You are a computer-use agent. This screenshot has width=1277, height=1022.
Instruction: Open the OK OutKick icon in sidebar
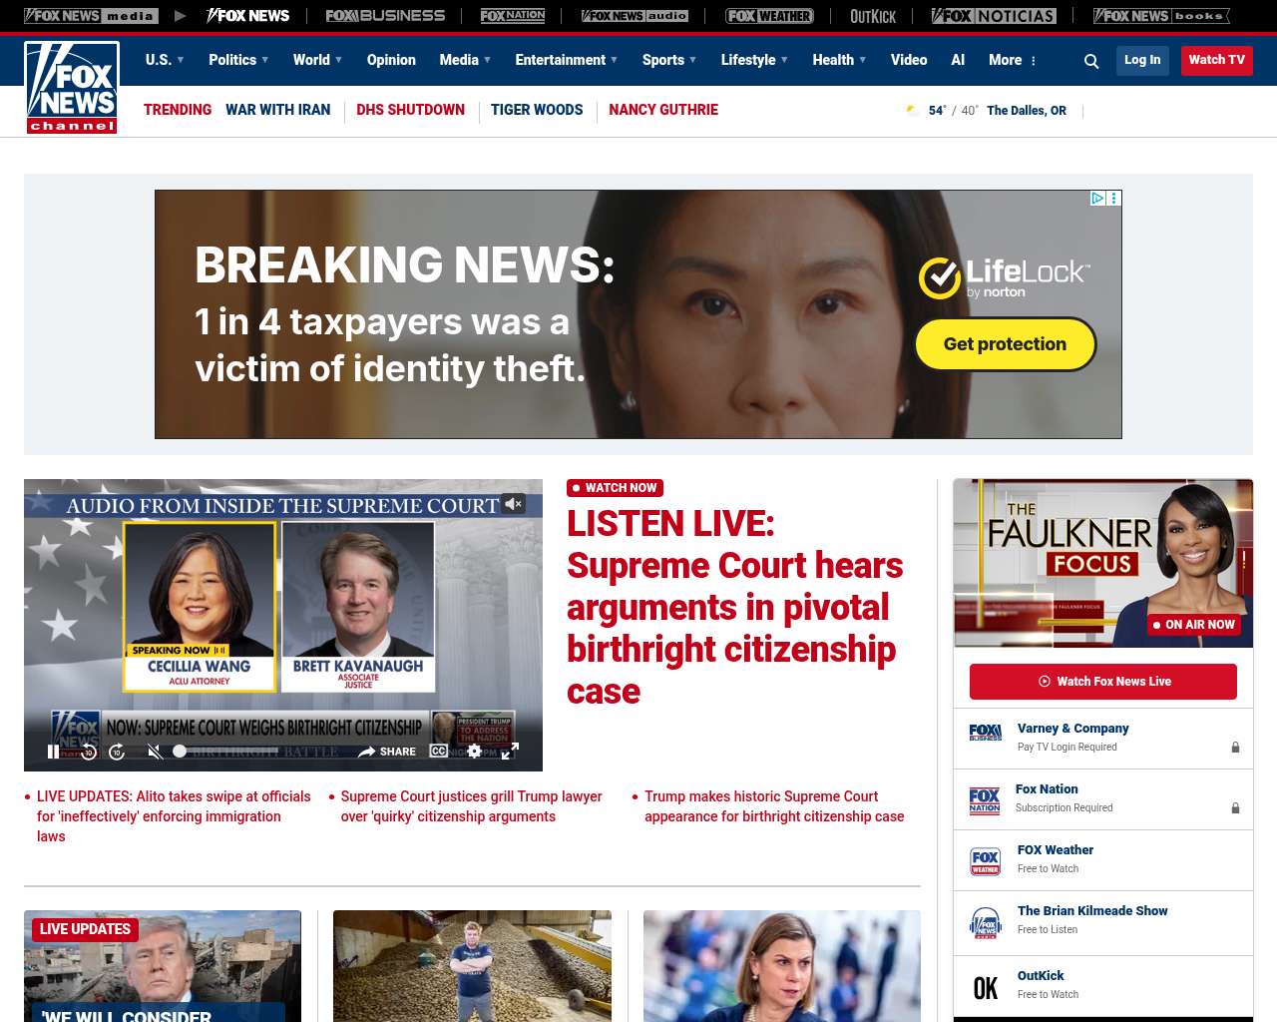click(986, 988)
